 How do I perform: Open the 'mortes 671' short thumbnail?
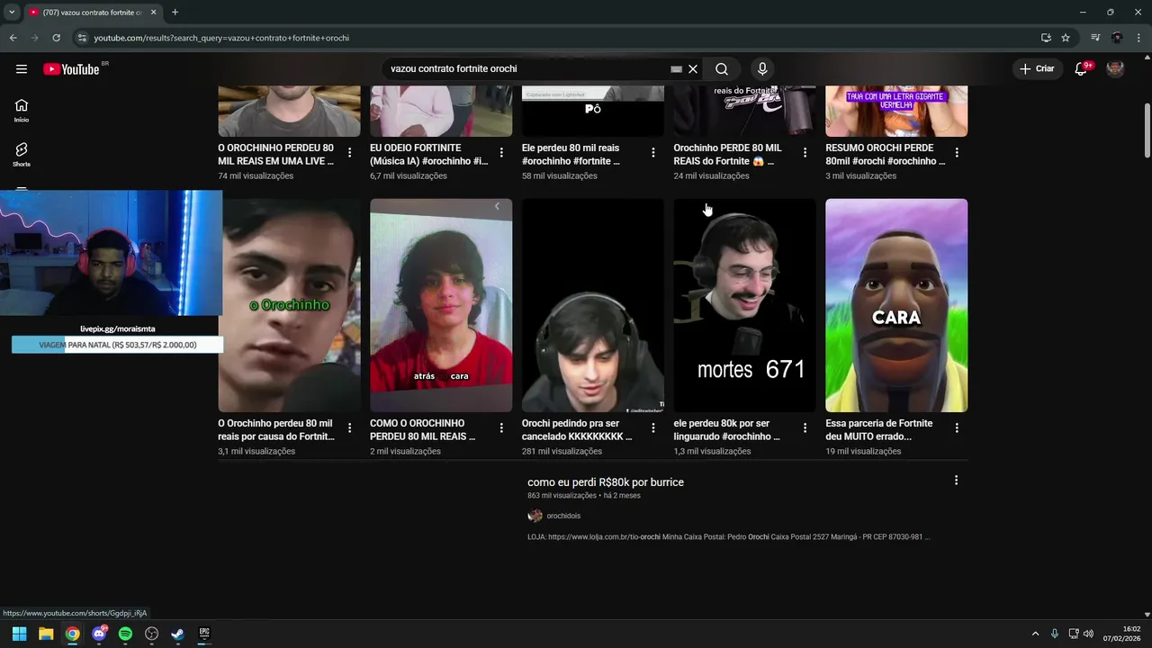(x=745, y=305)
